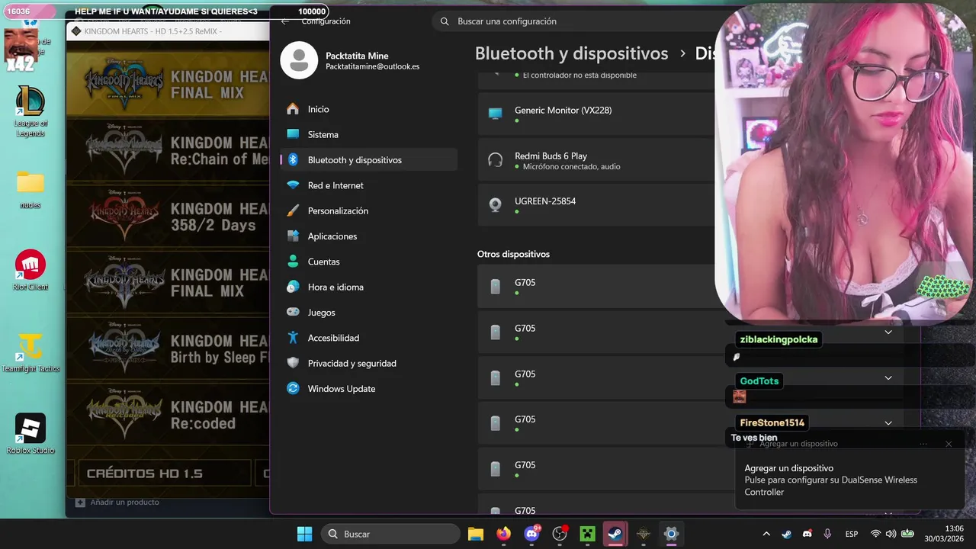The height and width of the screenshot is (549, 976).
Task: Click the Steam icon in the system tray
Action: point(787,534)
